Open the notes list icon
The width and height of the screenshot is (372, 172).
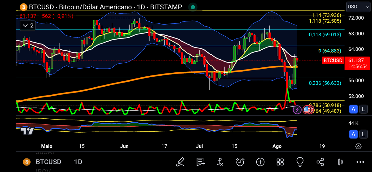200,162
